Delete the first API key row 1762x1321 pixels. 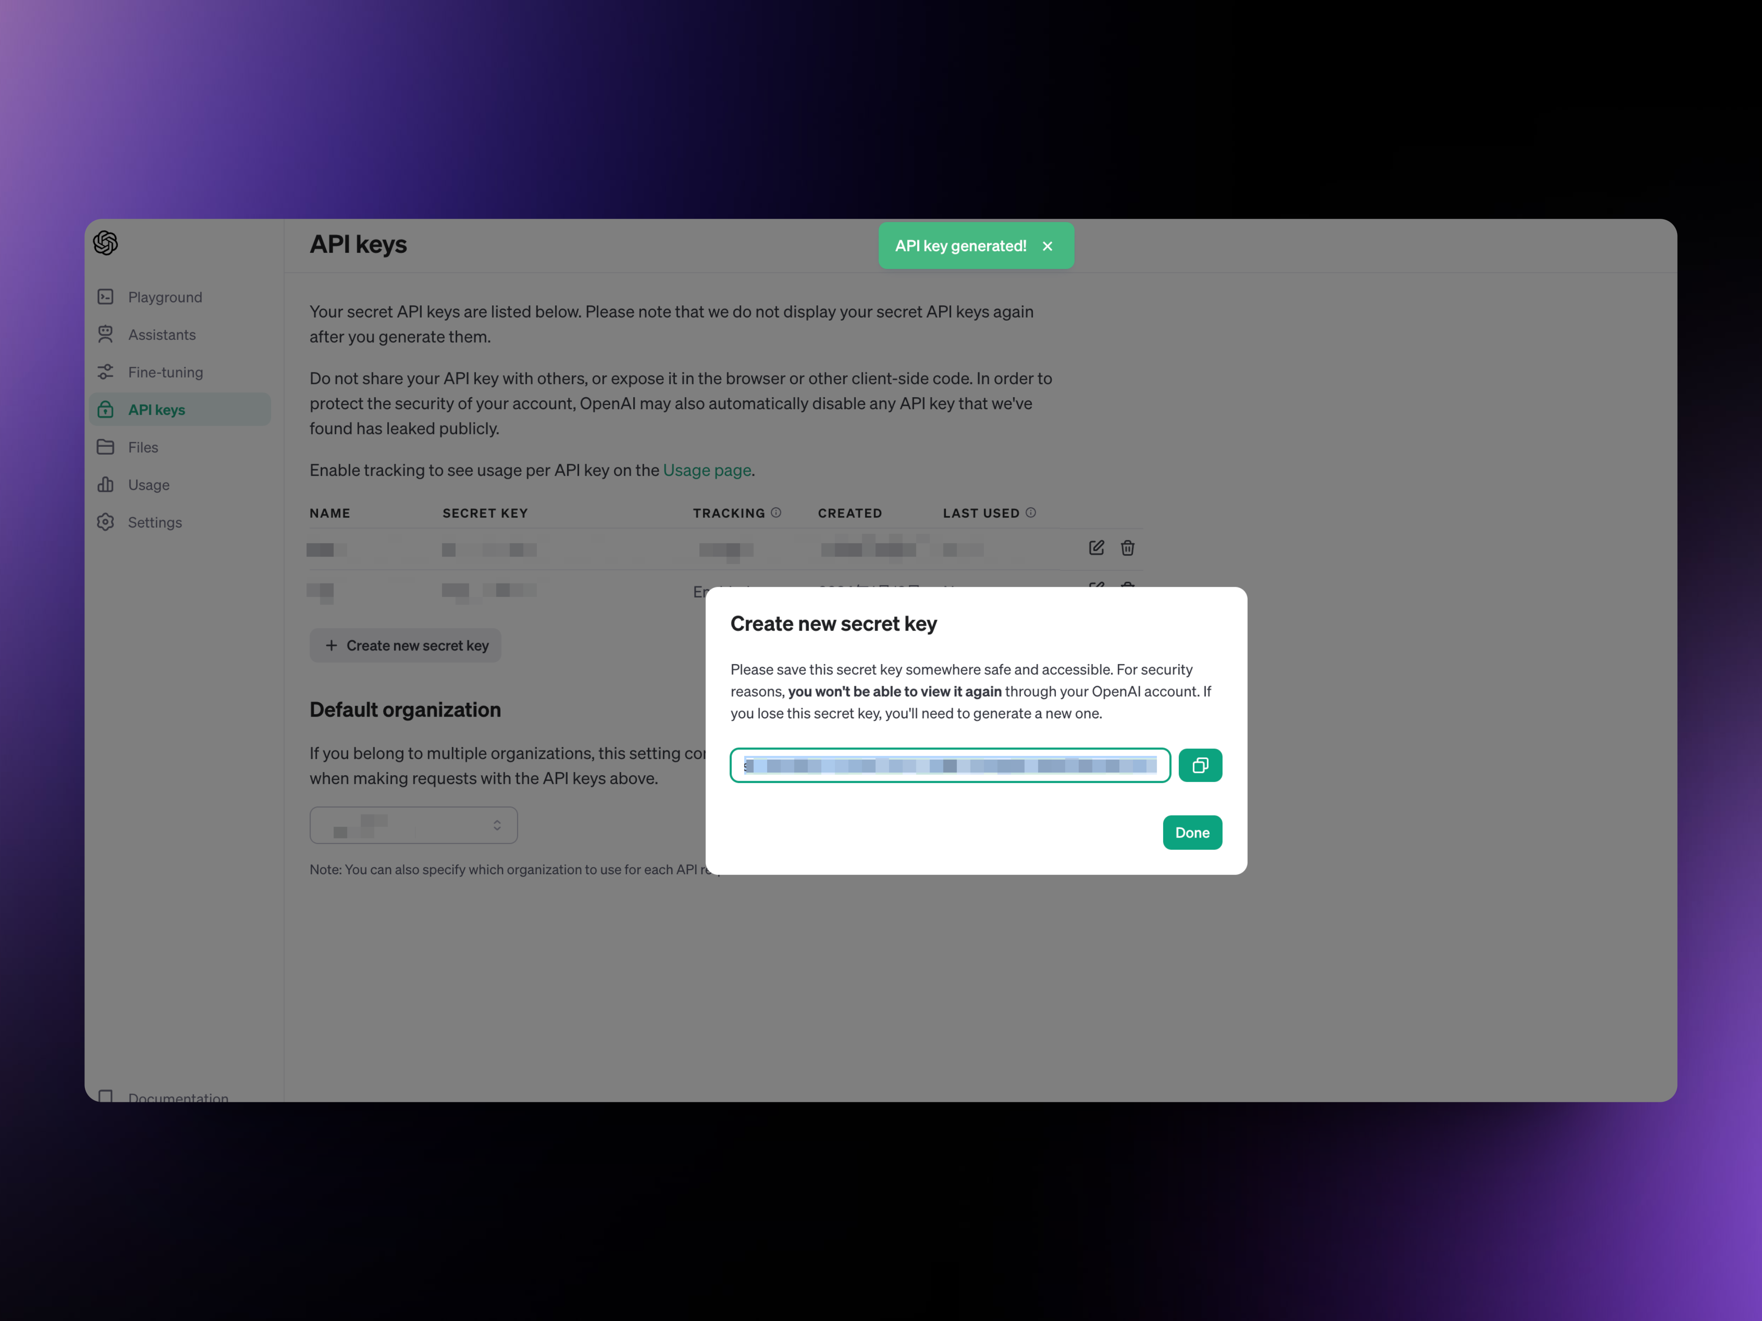click(1127, 548)
